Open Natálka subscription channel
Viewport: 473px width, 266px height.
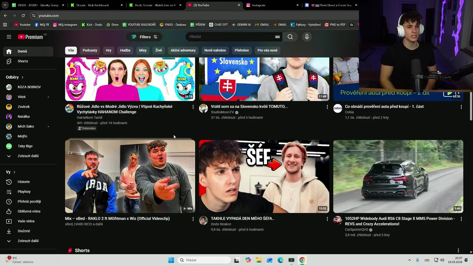point(28,116)
